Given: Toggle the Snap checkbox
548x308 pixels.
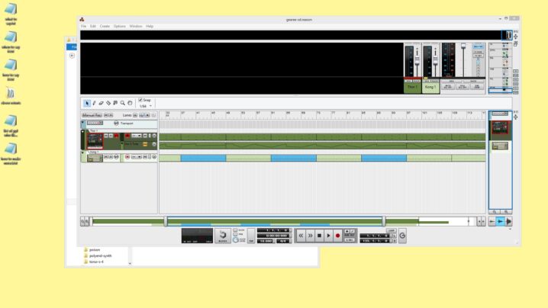Looking at the screenshot, I should 141,100.
